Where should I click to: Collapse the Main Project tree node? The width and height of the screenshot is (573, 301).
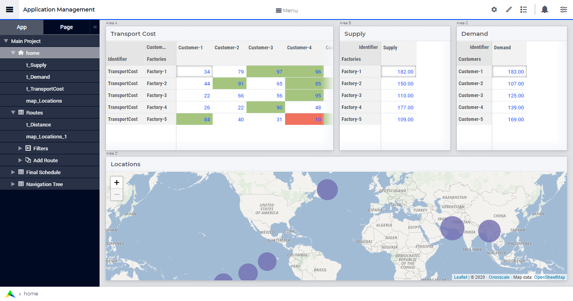(x=6, y=41)
